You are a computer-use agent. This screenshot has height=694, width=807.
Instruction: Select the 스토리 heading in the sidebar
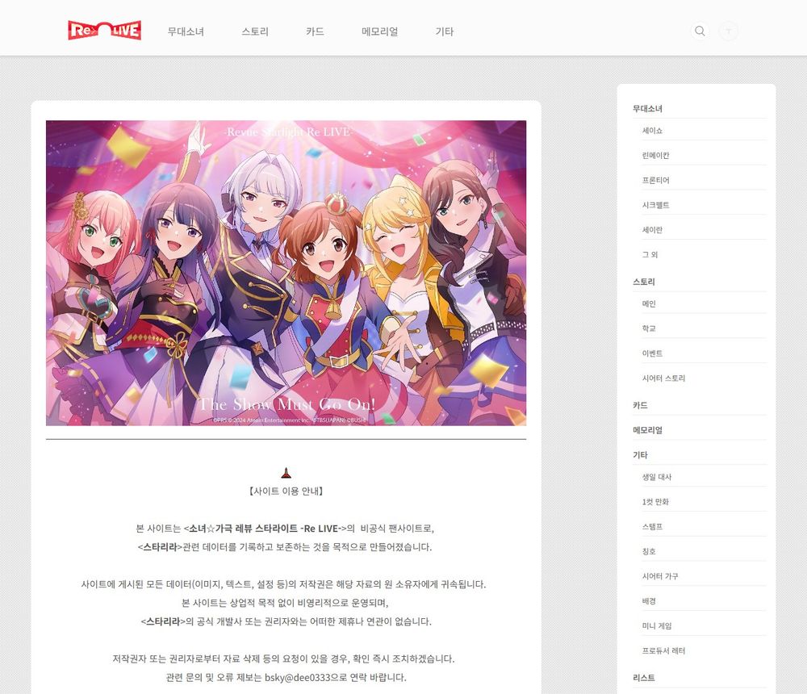point(644,282)
